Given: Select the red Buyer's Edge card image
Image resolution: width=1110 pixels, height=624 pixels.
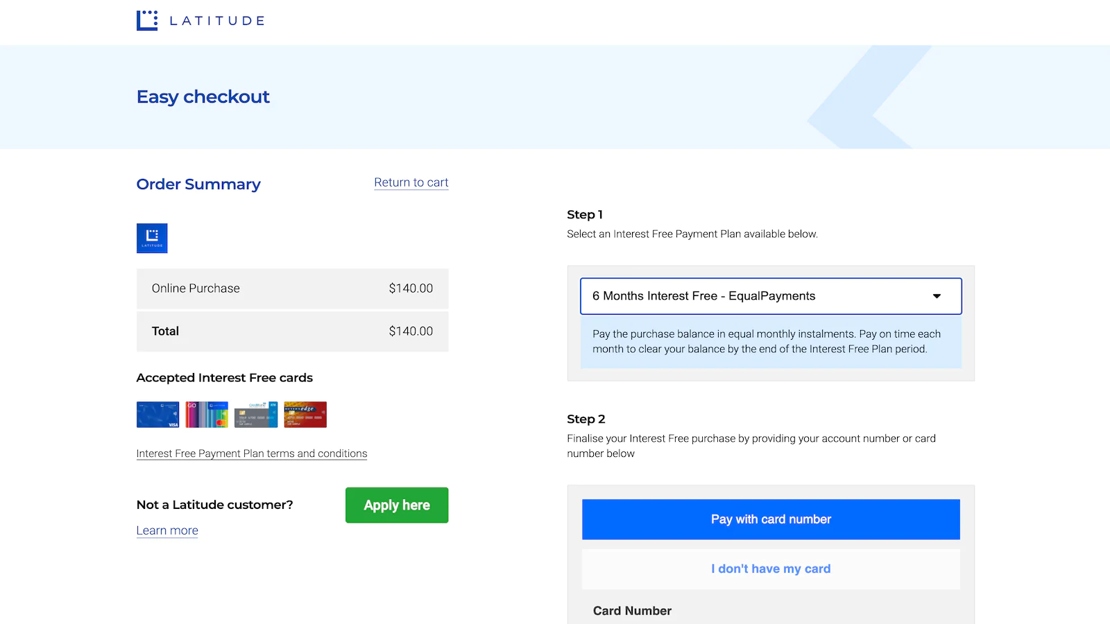Looking at the screenshot, I should coord(305,415).
